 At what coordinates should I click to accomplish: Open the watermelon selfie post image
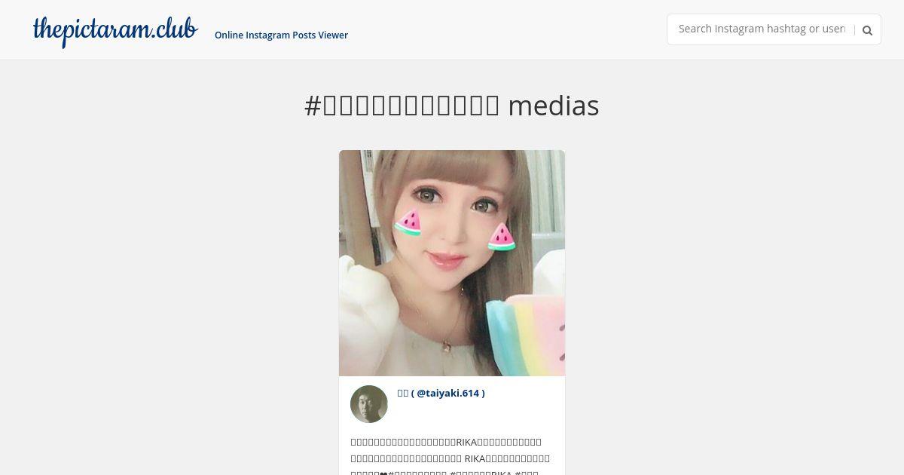[452, 263]
